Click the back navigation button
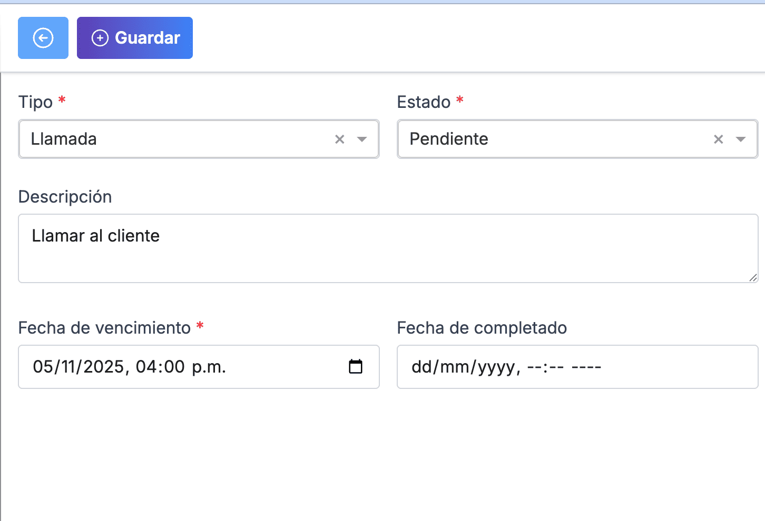 click(43, 37)
